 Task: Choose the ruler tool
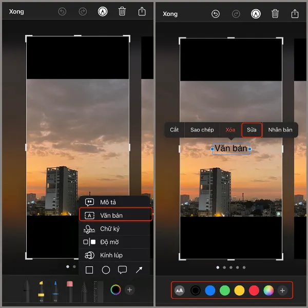click(x=98, y=291)
